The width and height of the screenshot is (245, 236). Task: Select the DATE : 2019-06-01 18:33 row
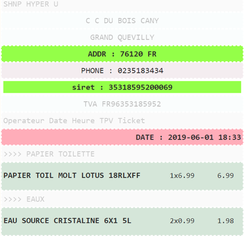pos(122,137)
